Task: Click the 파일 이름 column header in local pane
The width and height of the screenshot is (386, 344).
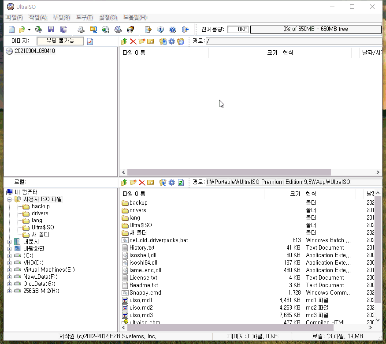Action: tap(192, 194)
